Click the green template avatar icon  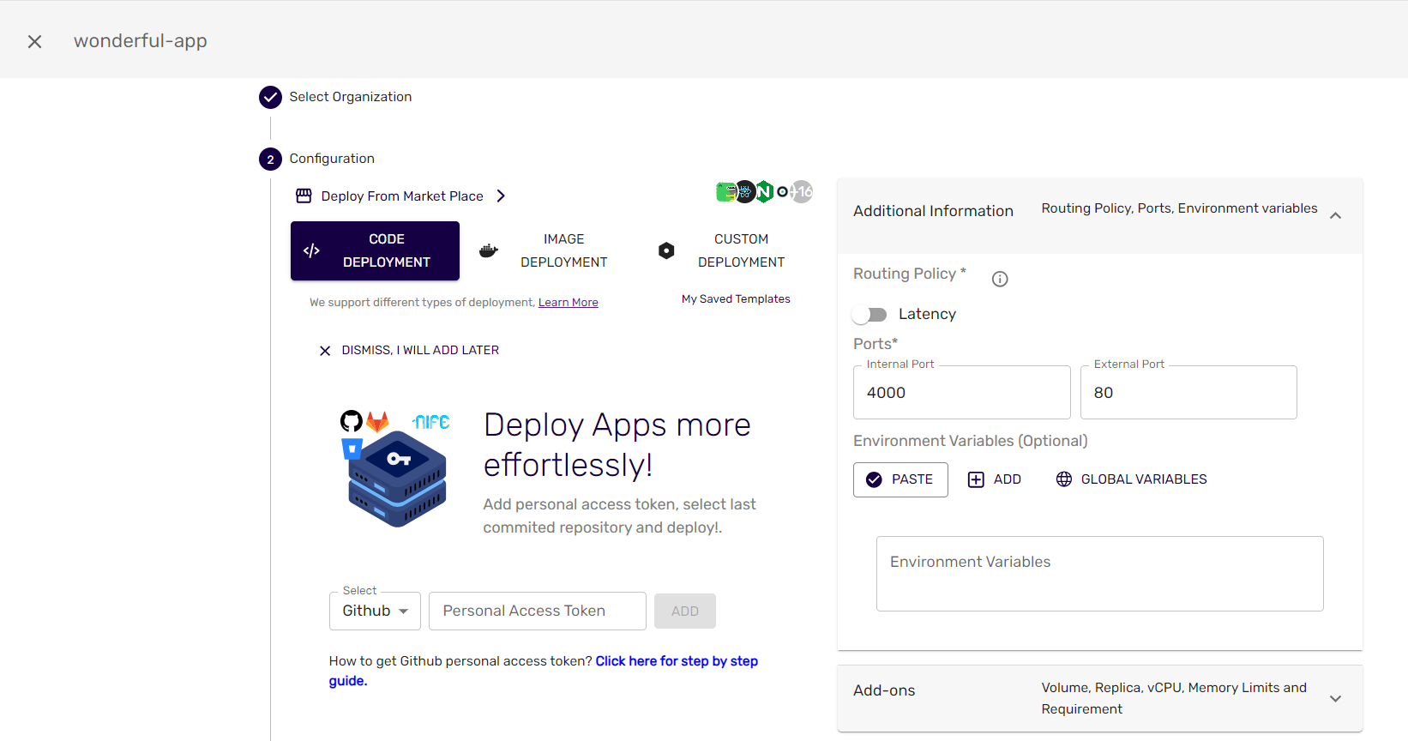click(x=726, y=191)
